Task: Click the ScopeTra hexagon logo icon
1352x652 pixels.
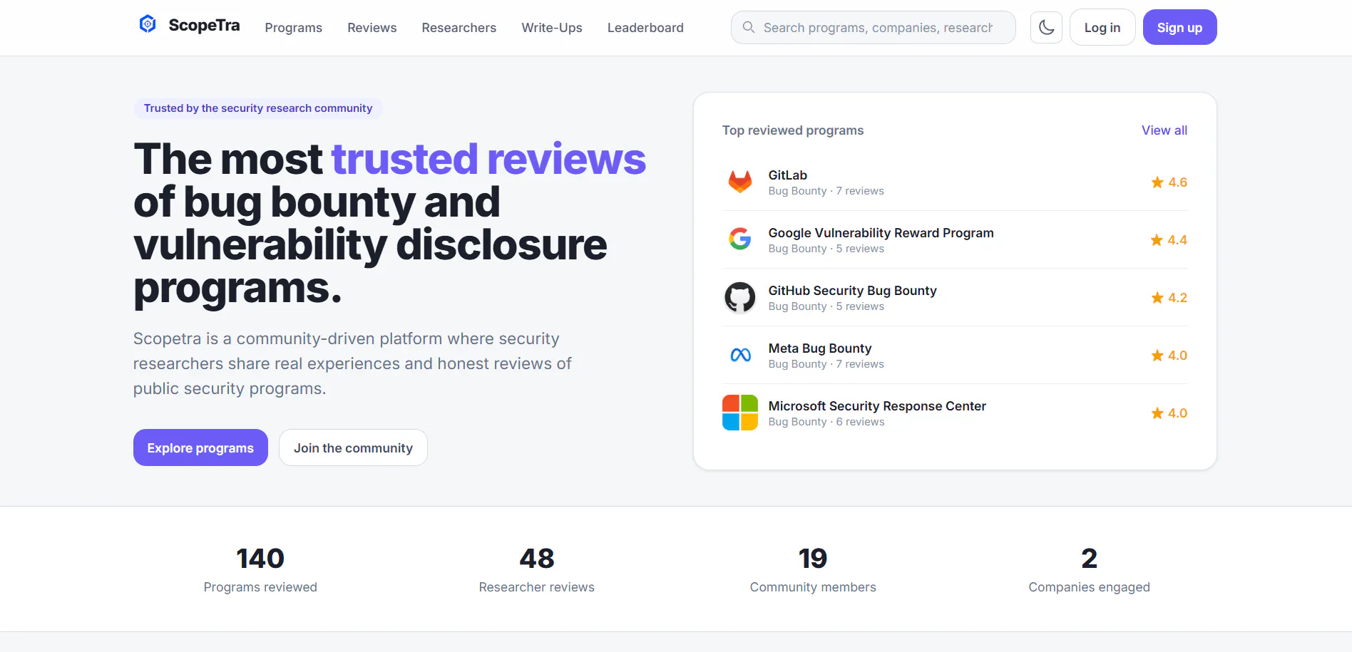Action: 148,25
